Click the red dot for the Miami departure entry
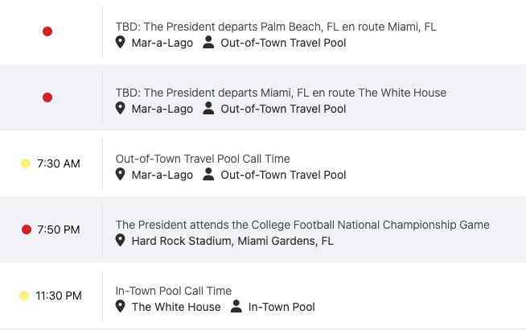 coord(47,97)
